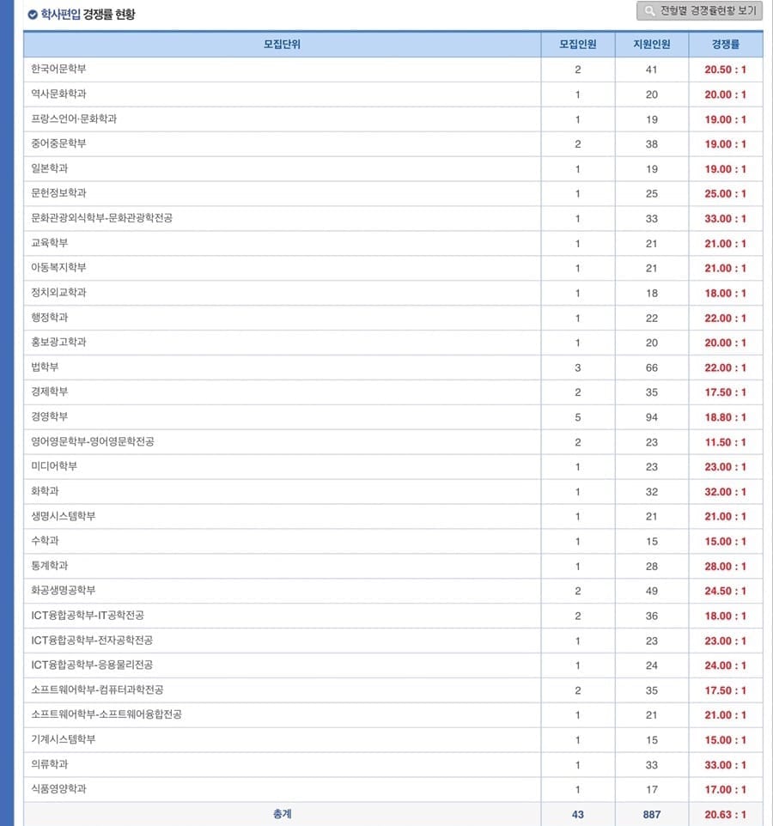Select 소프트웨어학부-소프트웨어융합전공 row name
Viewport: 773px width, 826px height.
(x=107, y=714)
